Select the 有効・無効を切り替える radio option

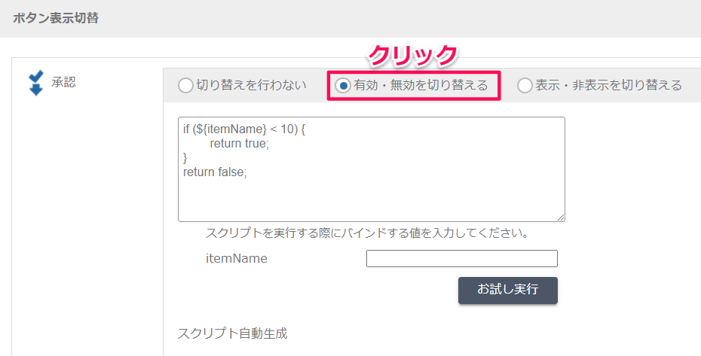coord(343,85)
